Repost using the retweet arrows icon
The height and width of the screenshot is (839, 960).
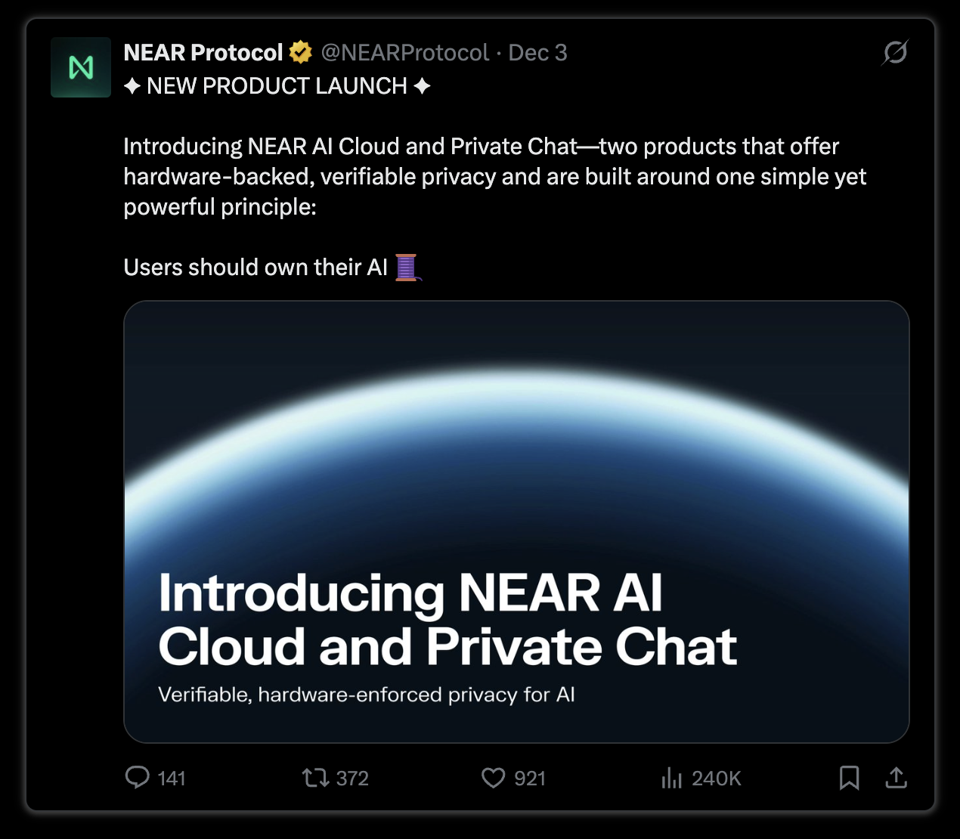(315, 778)
